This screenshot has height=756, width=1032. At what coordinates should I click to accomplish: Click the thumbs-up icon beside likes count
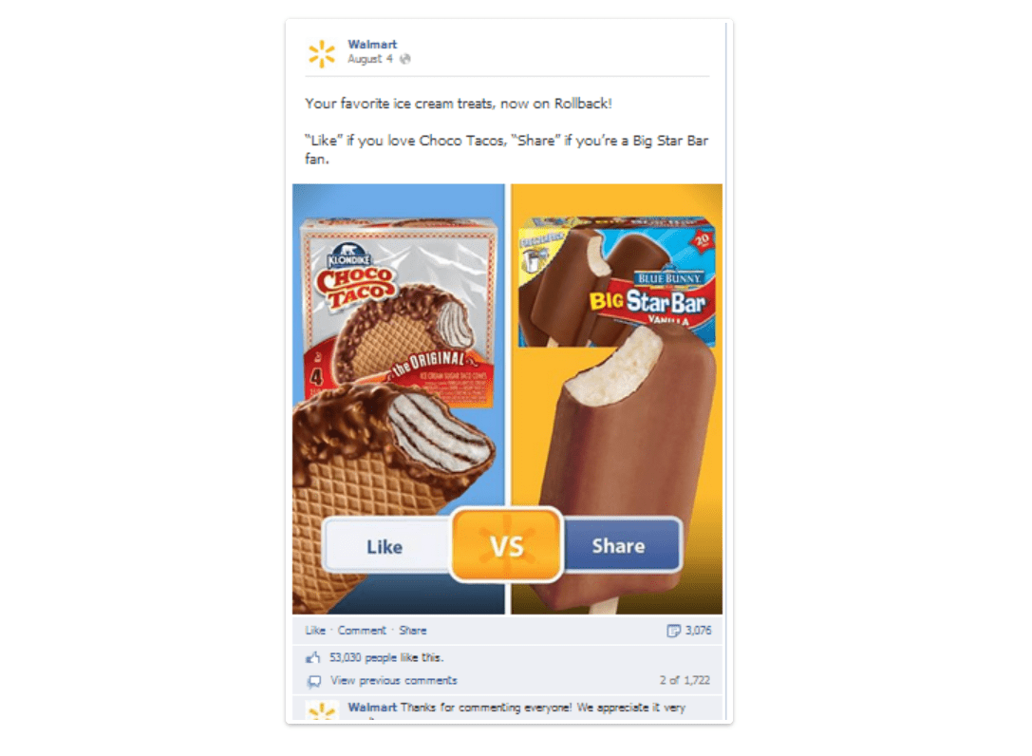point(313,657)
